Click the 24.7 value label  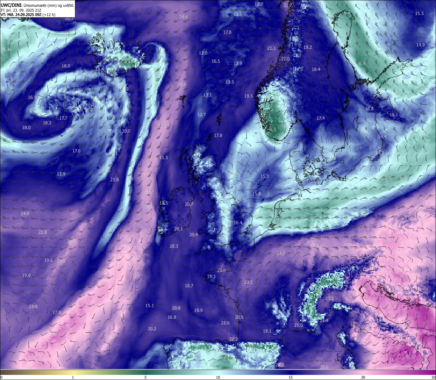(280, 253)
